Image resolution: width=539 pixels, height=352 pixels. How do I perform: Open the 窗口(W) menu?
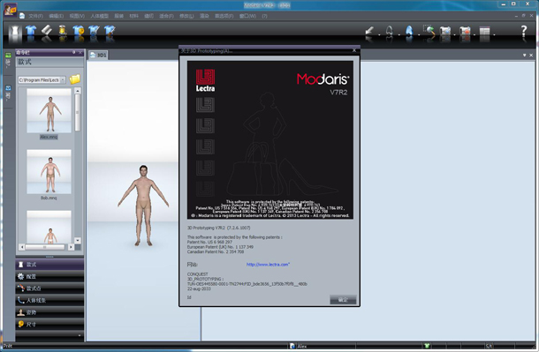click(247, 16)
